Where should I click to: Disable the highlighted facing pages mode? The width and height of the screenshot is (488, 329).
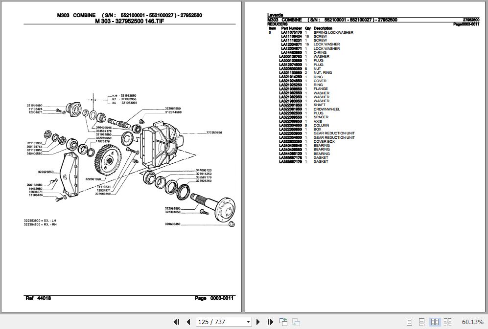[434, 322]
